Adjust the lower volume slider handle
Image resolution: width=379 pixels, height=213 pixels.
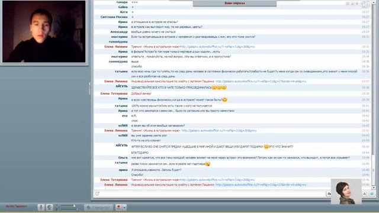pyautogui.click(x=78, y=209)
